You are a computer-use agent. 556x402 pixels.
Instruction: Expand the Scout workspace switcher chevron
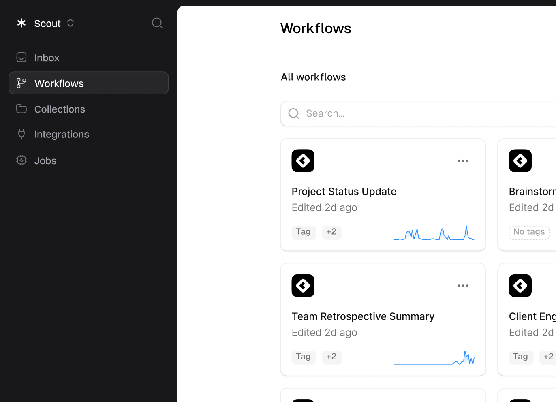71,23
